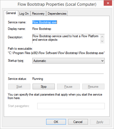Click the disabled Start button
This screenshot has height=129, width=114.
pyautogui.click(x=19, y=87)
